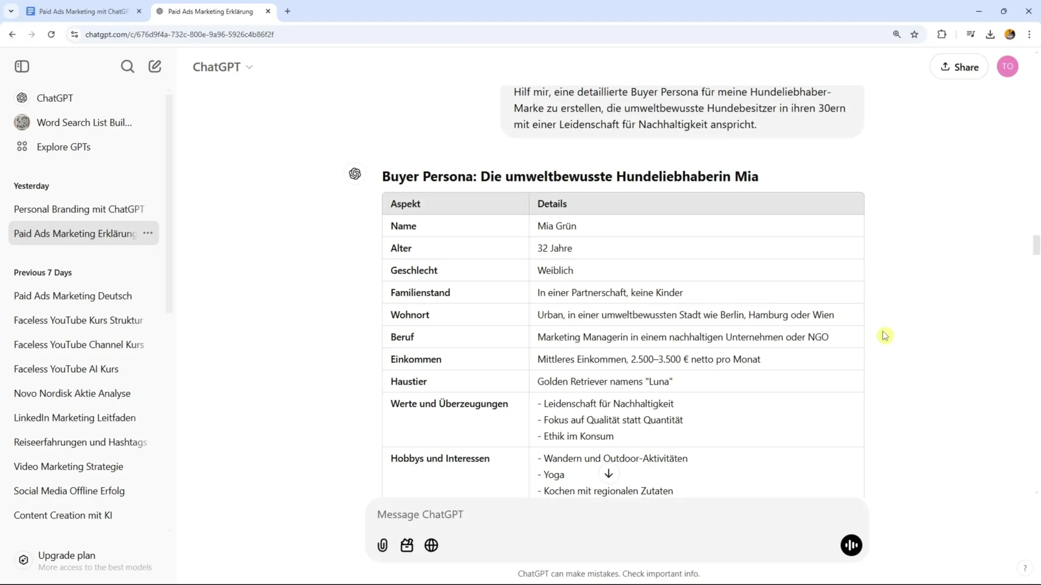
Task: Click the browser forward arrow
Action: point(31,34)
